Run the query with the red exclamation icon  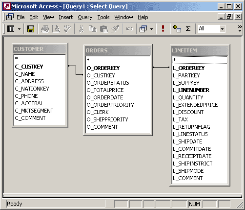(163, 28)
